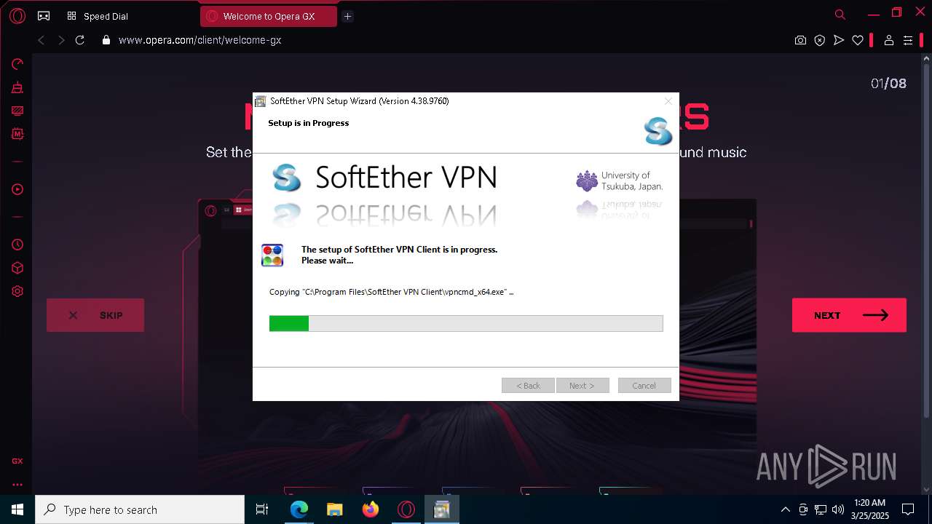Click the University of Tsukuba logo
The height and width of the screenshot is (524, 932).
point(619,181)
